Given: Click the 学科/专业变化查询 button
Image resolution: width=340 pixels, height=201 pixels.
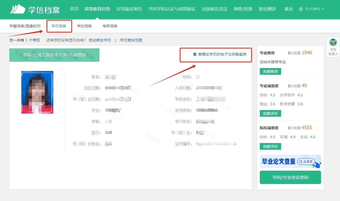Looking at the screenshot, I should point(290,177).
